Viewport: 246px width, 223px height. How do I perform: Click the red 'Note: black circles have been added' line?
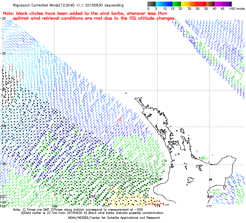pyautogui.click(x=85, y=13)
